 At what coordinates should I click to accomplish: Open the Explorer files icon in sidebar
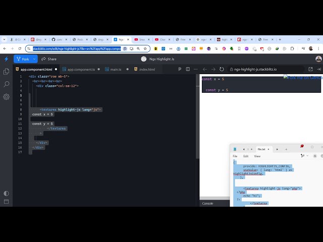point(6,72)
